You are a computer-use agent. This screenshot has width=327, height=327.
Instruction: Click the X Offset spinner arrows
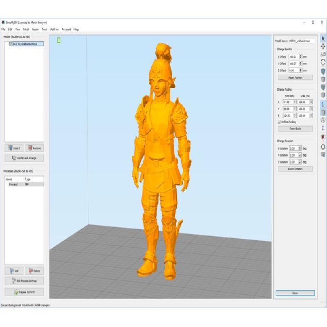pyautogui.click(x=300, y=57)
